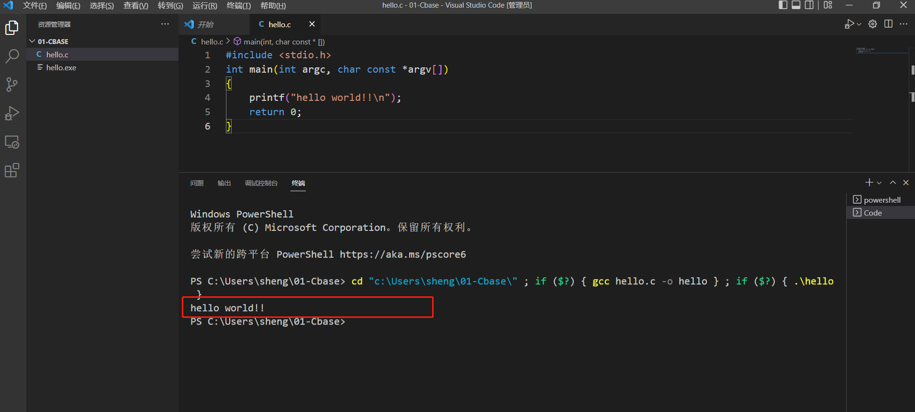The image size is (915, 412).
Task: Click the VS Code logo icon
Action: click(8, 5)
